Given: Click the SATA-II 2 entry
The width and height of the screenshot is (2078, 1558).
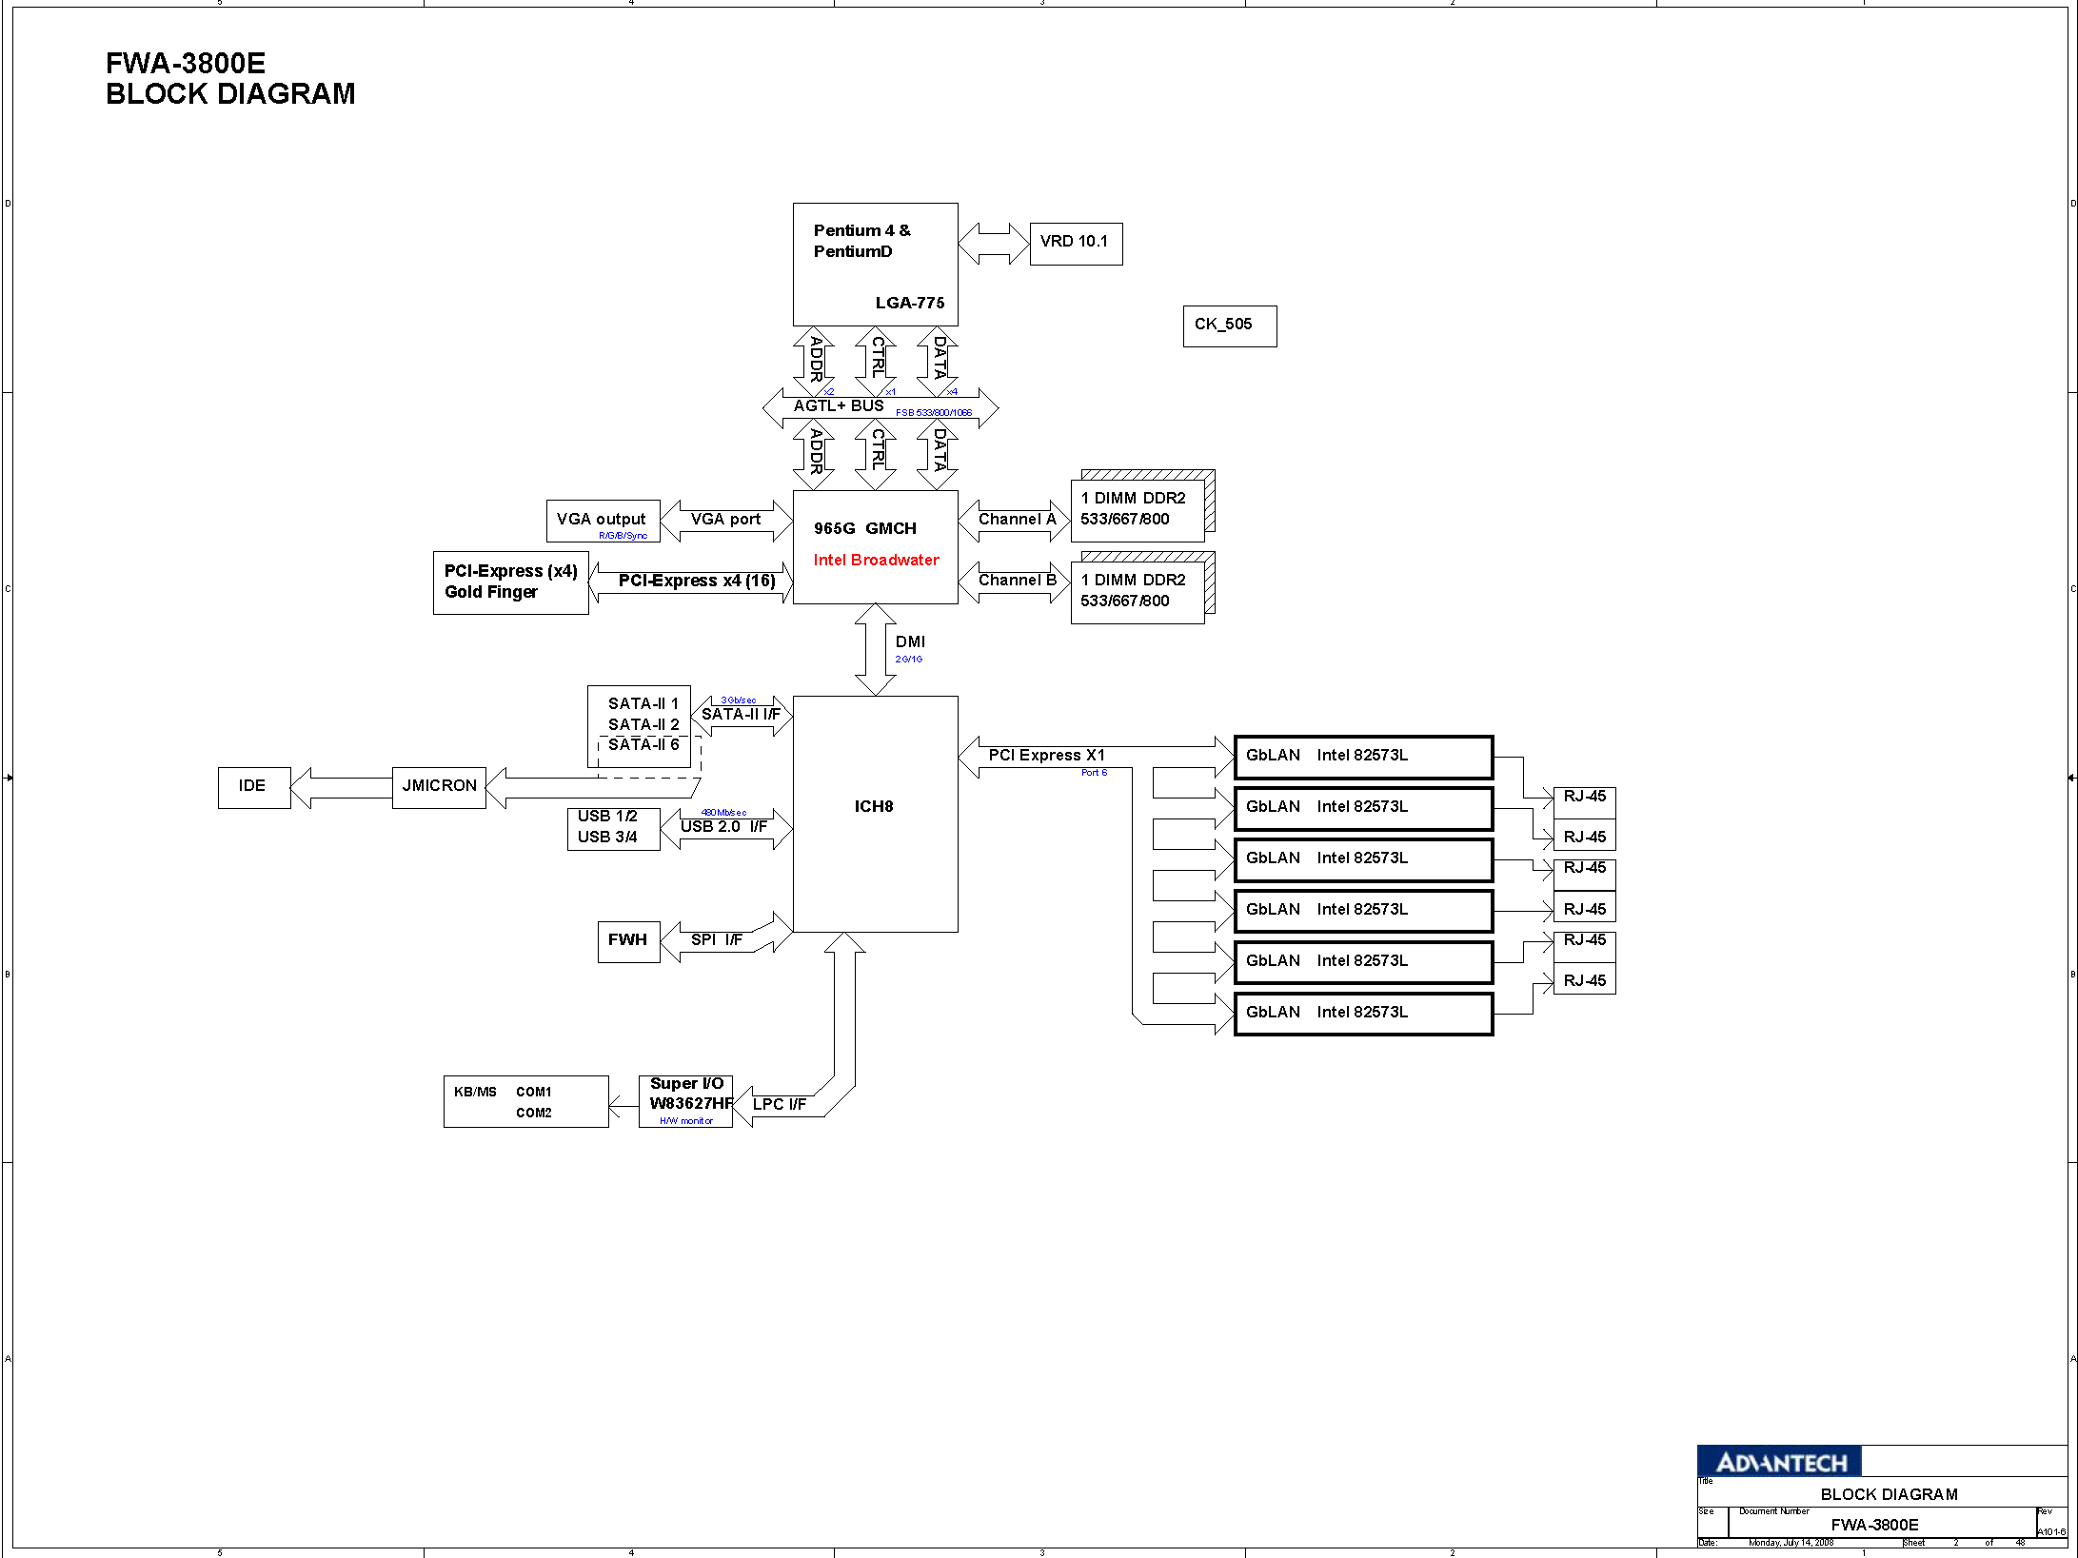Looking at the screenshot, I should [643, 724].
